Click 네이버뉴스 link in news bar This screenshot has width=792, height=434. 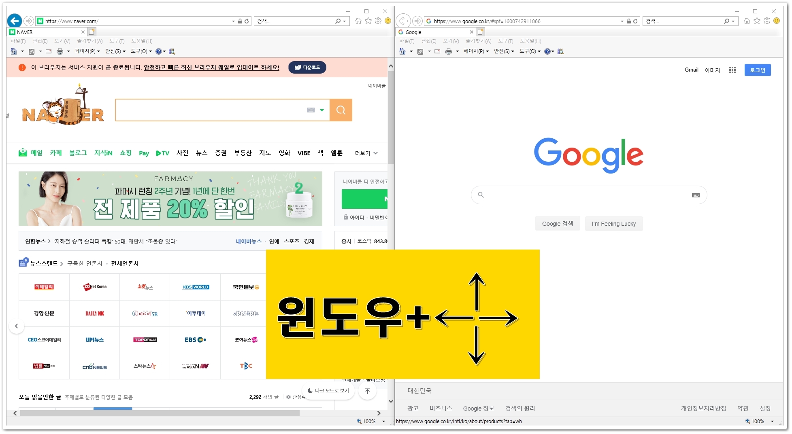249,241
